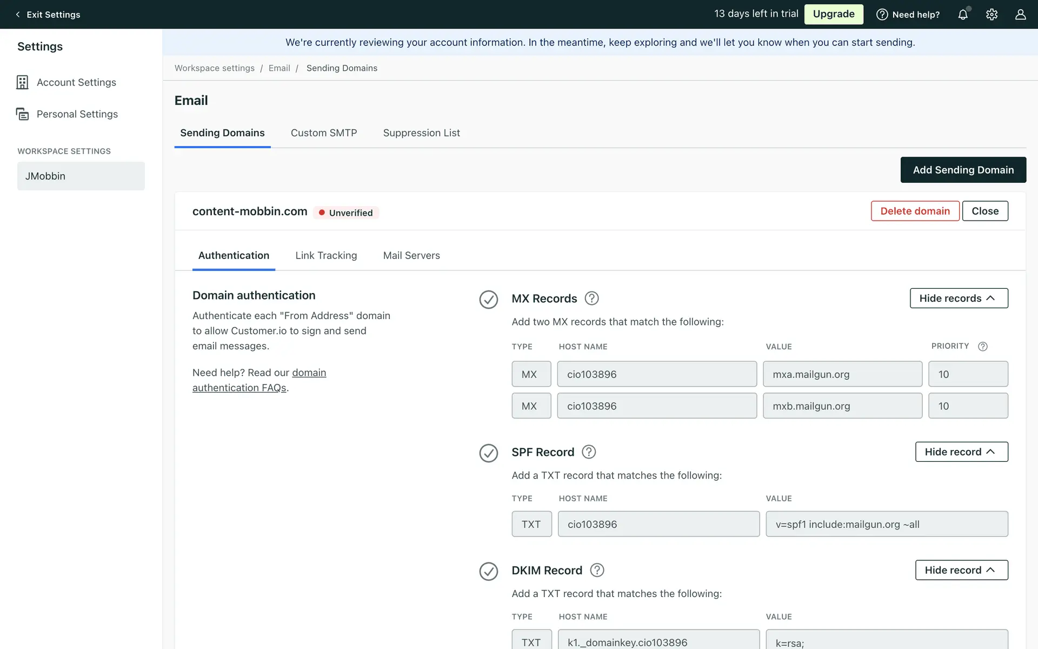The image size is (1038, 649).
Task: Click the Delete domain button
Action: (915, 211)
